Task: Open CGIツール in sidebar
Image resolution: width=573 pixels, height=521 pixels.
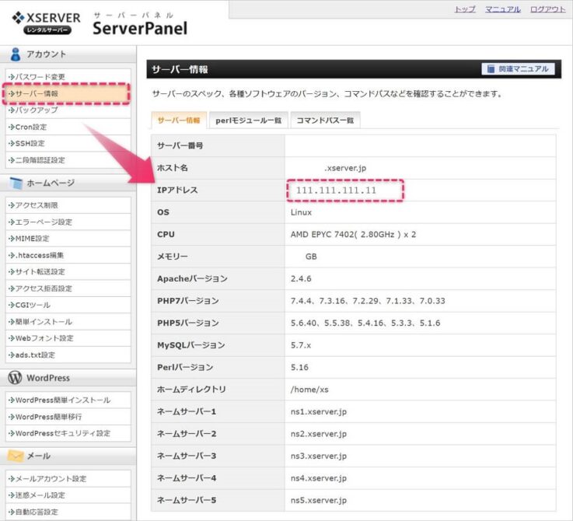Action: pos(68,305)
